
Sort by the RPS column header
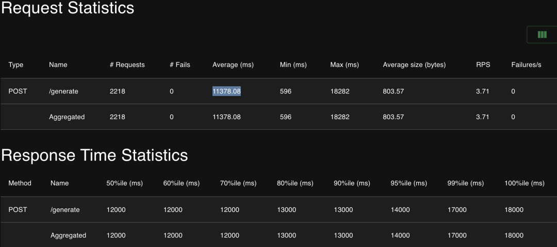click(x=483, y=65)
